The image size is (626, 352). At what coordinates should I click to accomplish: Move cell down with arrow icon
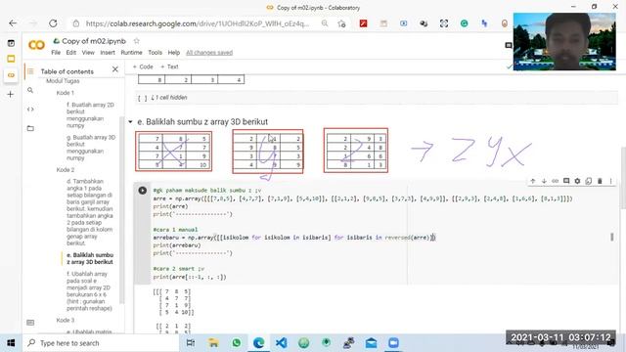click(544, 181)
